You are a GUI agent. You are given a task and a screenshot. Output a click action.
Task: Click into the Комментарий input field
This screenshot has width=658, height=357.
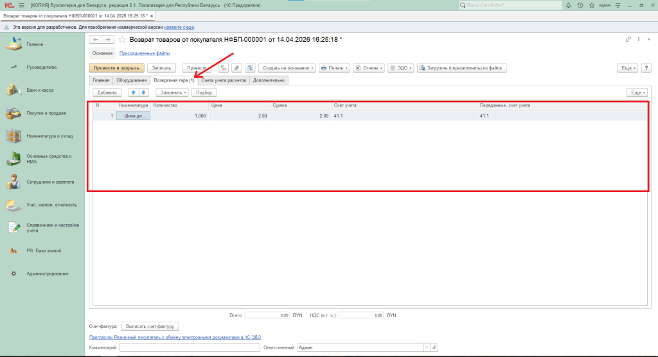[189, 347]
